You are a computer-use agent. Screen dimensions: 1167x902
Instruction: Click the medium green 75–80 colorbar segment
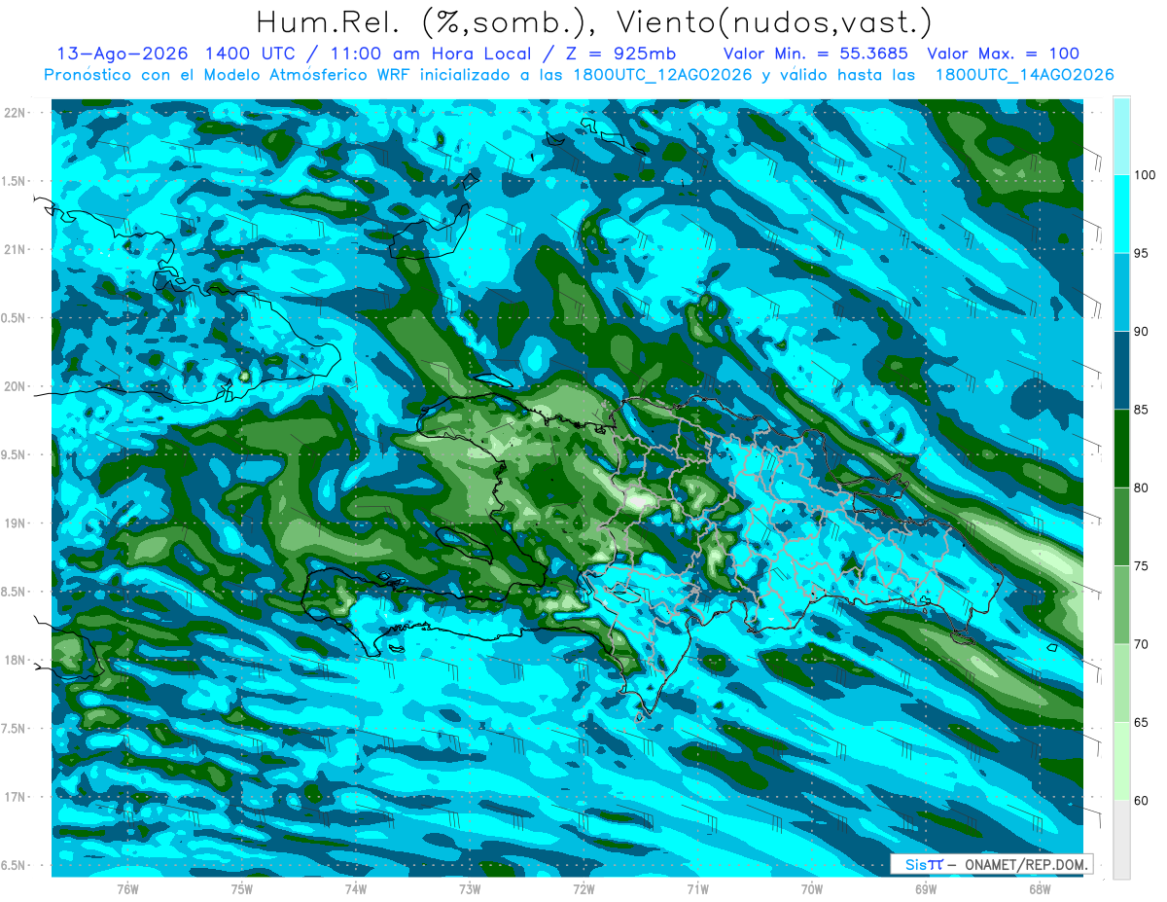coord(1121,526)
